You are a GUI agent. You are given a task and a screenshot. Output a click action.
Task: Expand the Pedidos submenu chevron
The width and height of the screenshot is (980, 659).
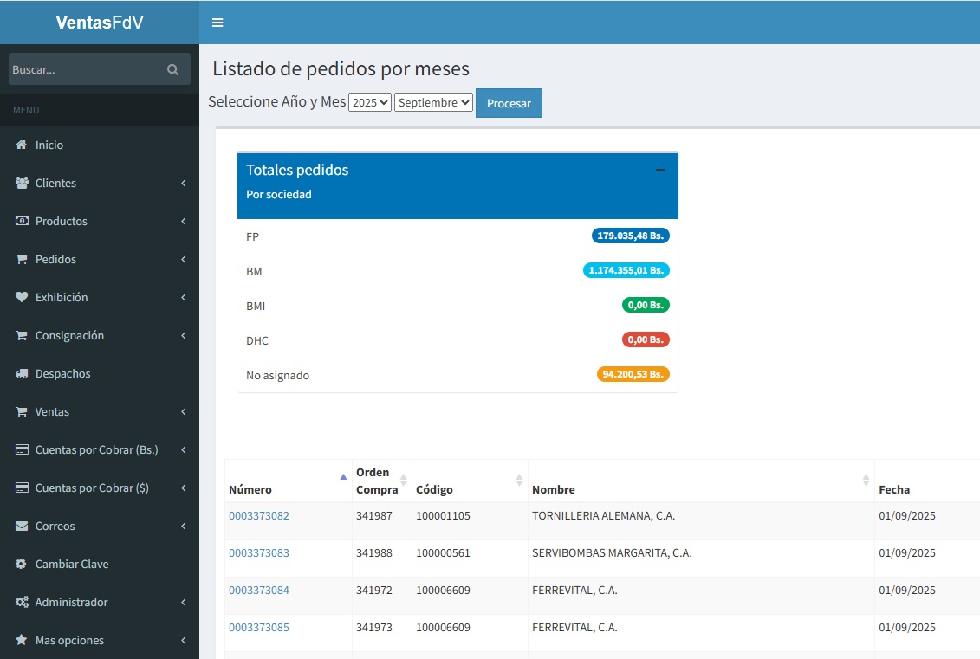pyautogui.click(x=184, y=259)
